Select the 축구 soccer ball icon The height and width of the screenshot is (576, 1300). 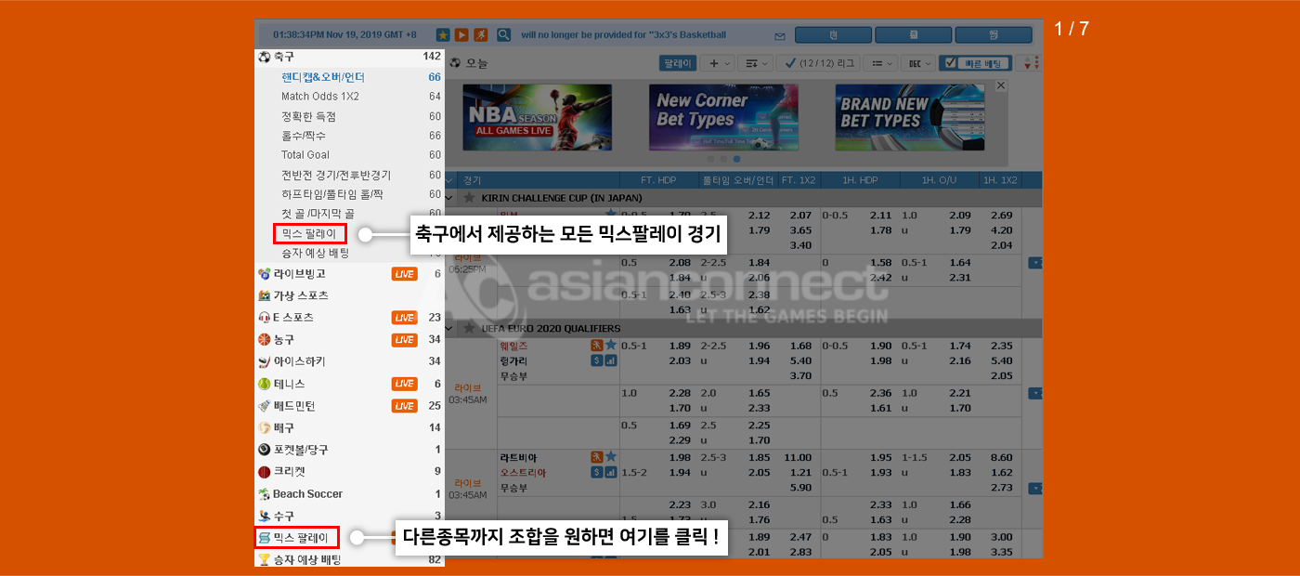265,57
